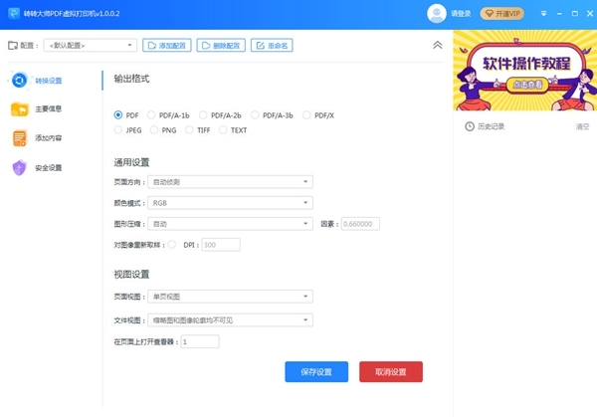
Task: Click the 保存设置 button
Action: click(x=316, y=371)
